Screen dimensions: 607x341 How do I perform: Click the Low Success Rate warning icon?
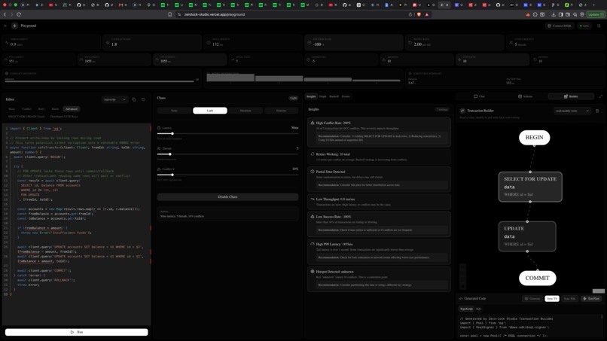(313, 217)
